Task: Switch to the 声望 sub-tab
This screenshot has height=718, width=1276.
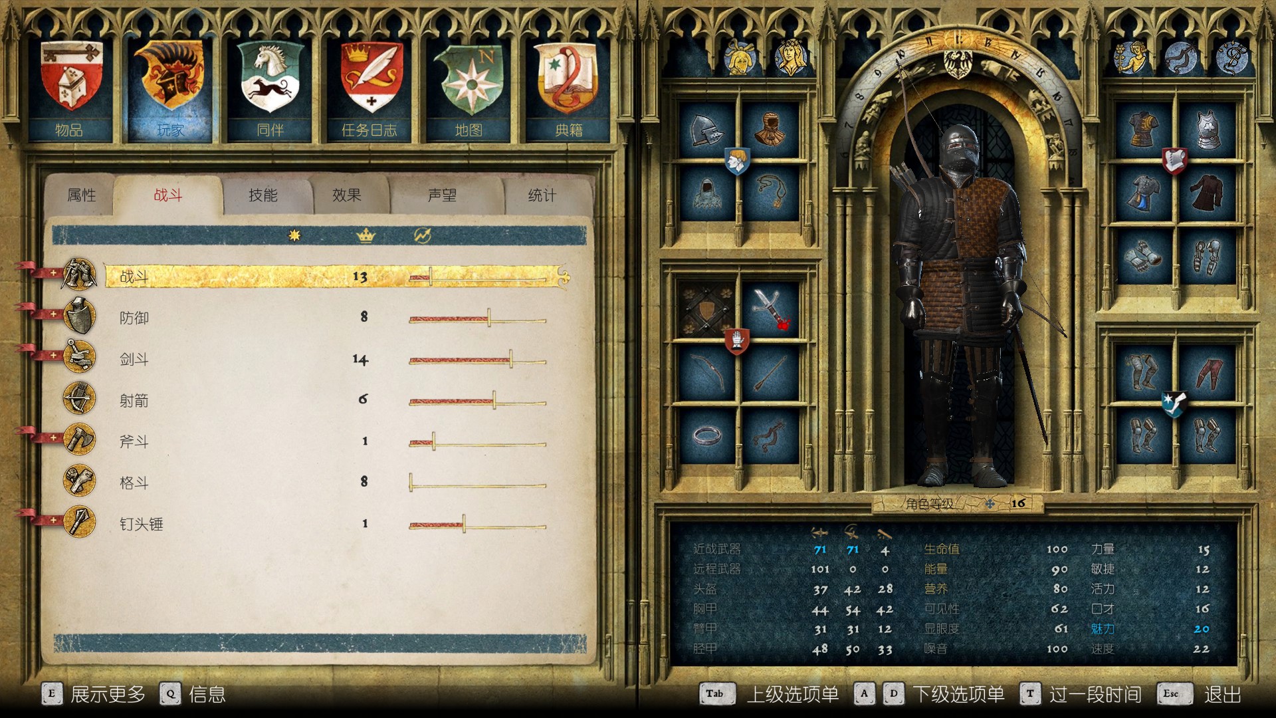Action: click(442, 195)
